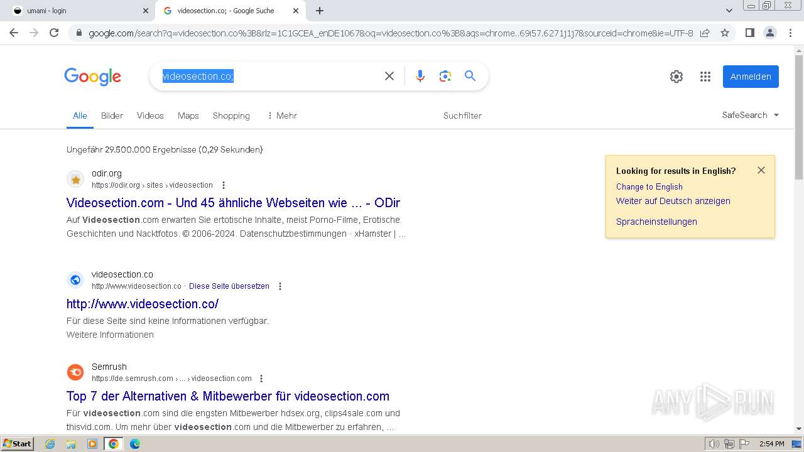Expand the Mehr menu
Screen dimensions: 804x452
[281, 116]
